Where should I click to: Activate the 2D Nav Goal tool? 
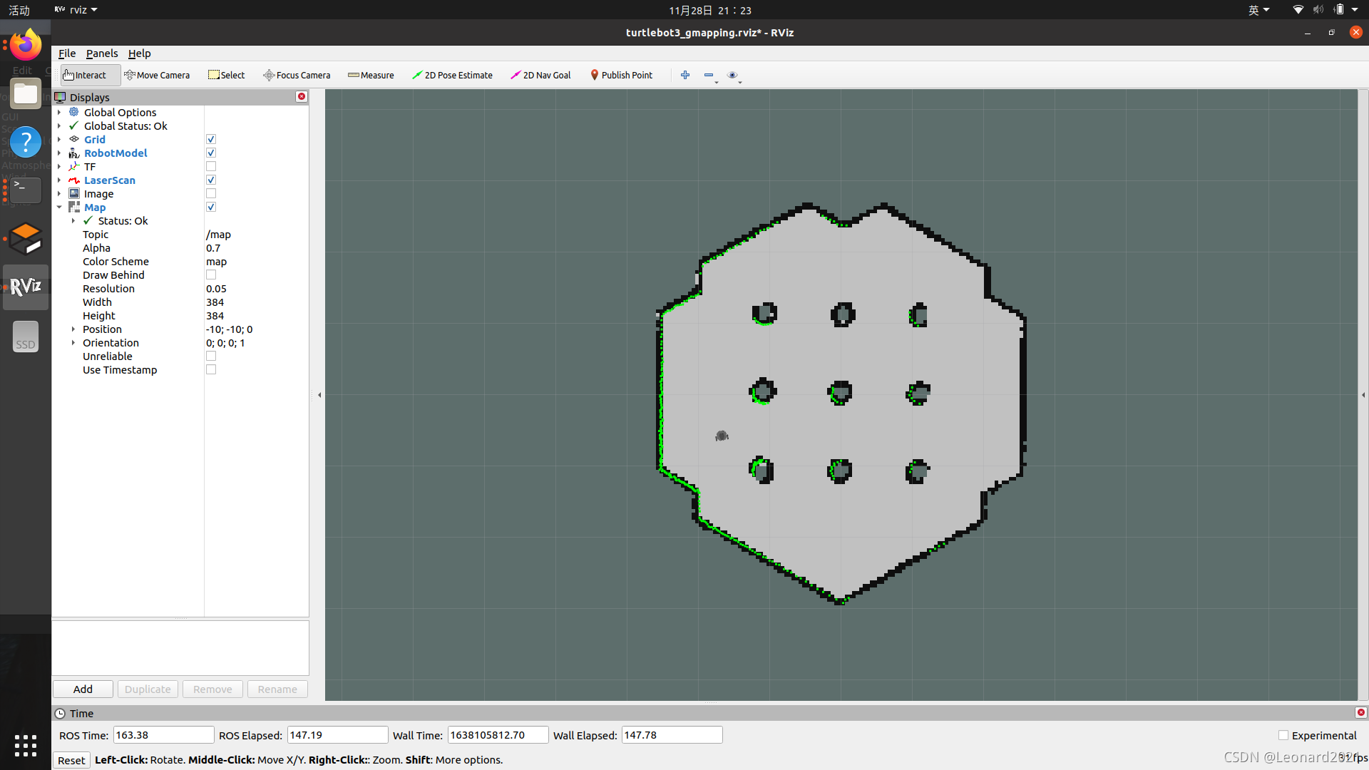(x=540, y=75)
